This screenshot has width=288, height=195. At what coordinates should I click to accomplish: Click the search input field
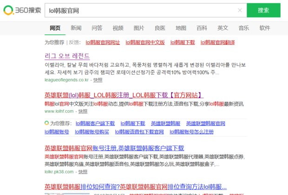pyautogui.click(x=139, y=10)
